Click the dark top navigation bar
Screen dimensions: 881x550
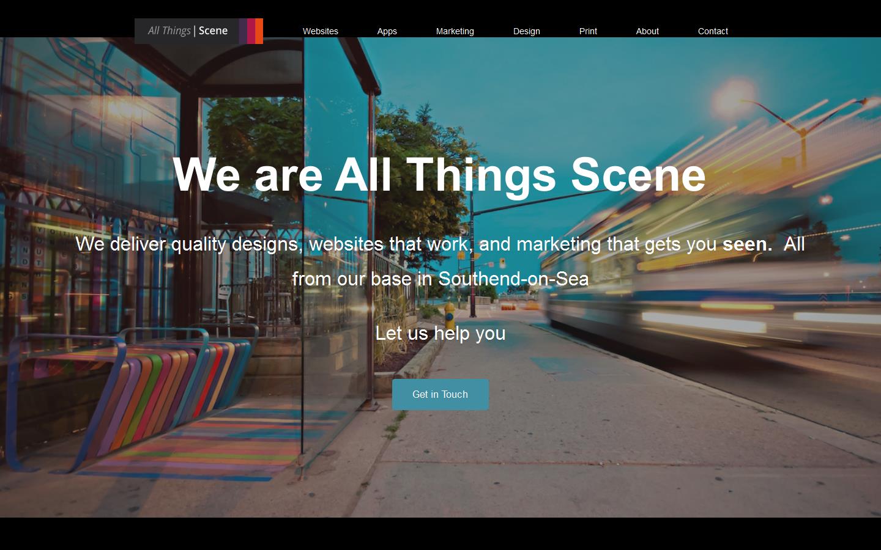tap(808, 18)
